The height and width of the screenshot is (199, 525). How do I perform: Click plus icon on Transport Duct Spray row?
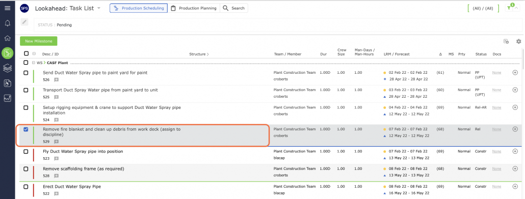(x=515, y=90)
